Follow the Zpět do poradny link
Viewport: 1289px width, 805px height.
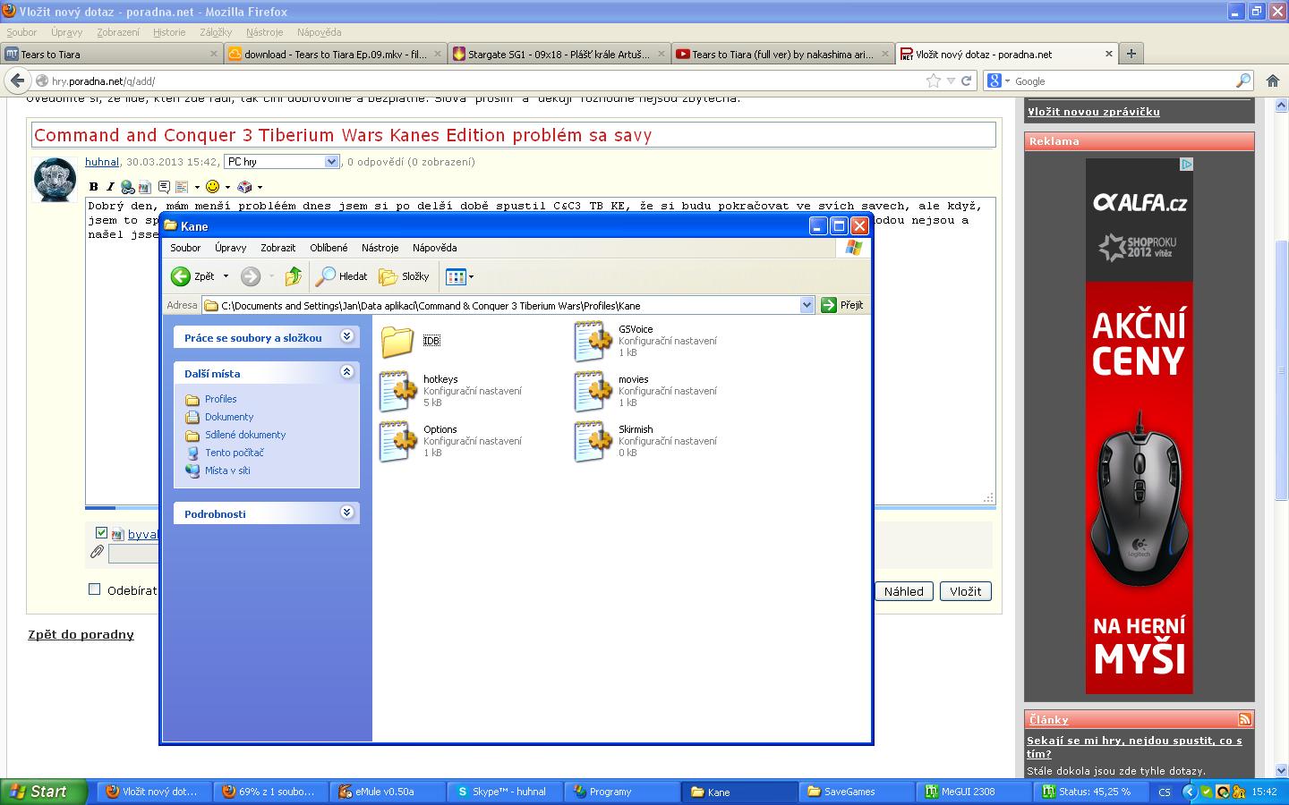click(x=81, y=634)
